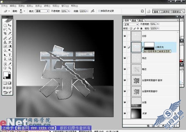The width and height of the screenshot is (186, 132).
Task: Select the Pen tool
Action: point(5,59)
